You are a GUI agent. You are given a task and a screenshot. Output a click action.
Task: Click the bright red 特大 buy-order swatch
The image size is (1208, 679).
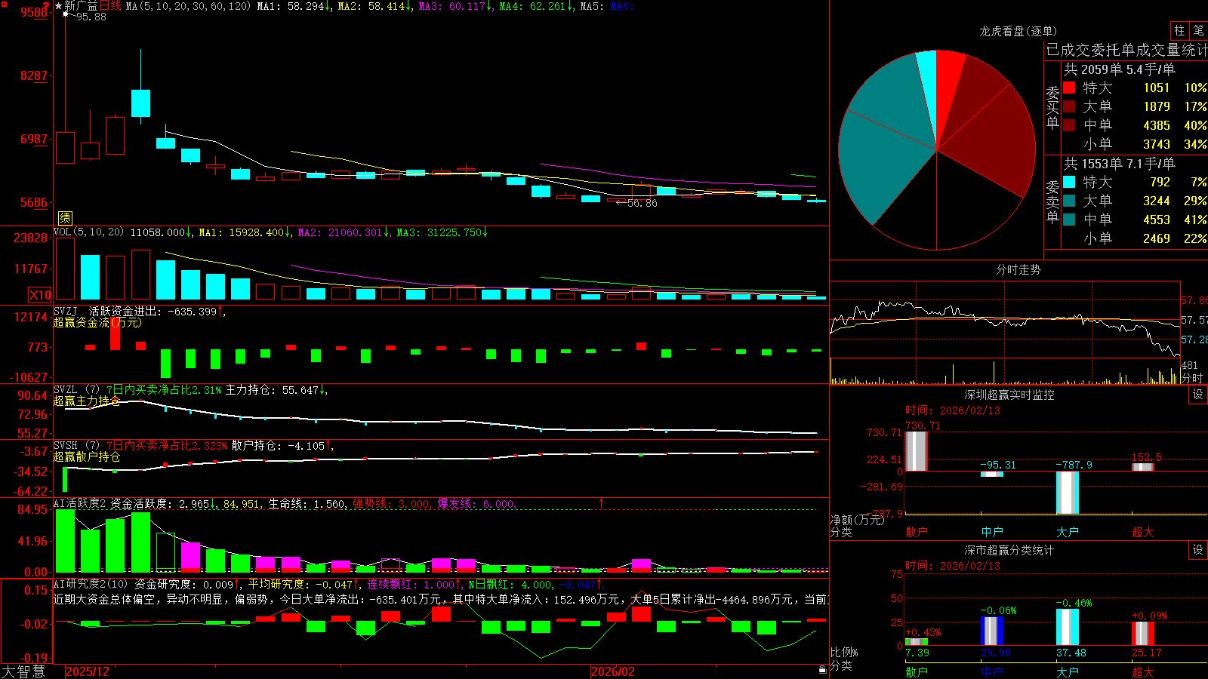click(x=1069, y=88)
